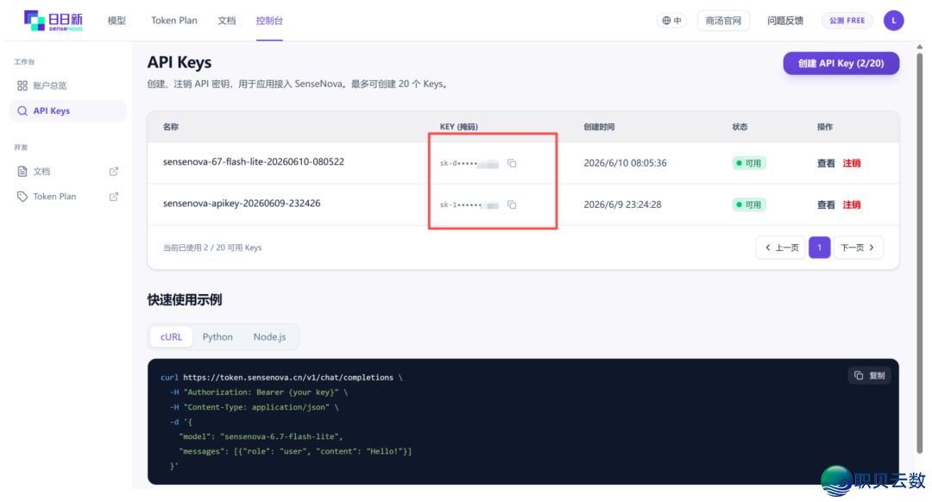Open Token Plan in top navigation
Viewport: 932px width, 502px height.
(174, 20)
